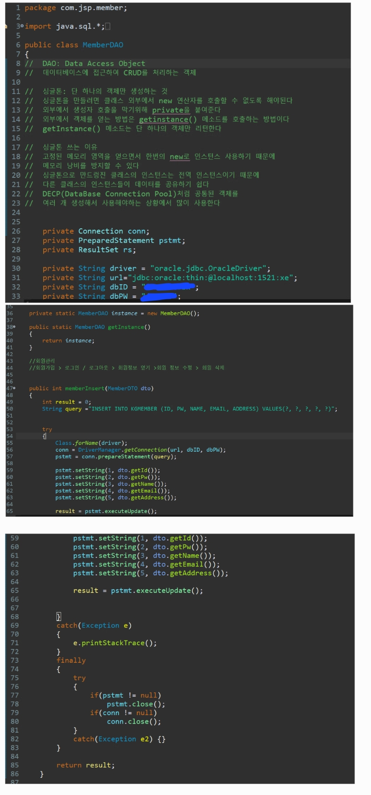The image size is (371, 795).
Task: Click line number 24 in the gutter
Action: click(16, 213)
